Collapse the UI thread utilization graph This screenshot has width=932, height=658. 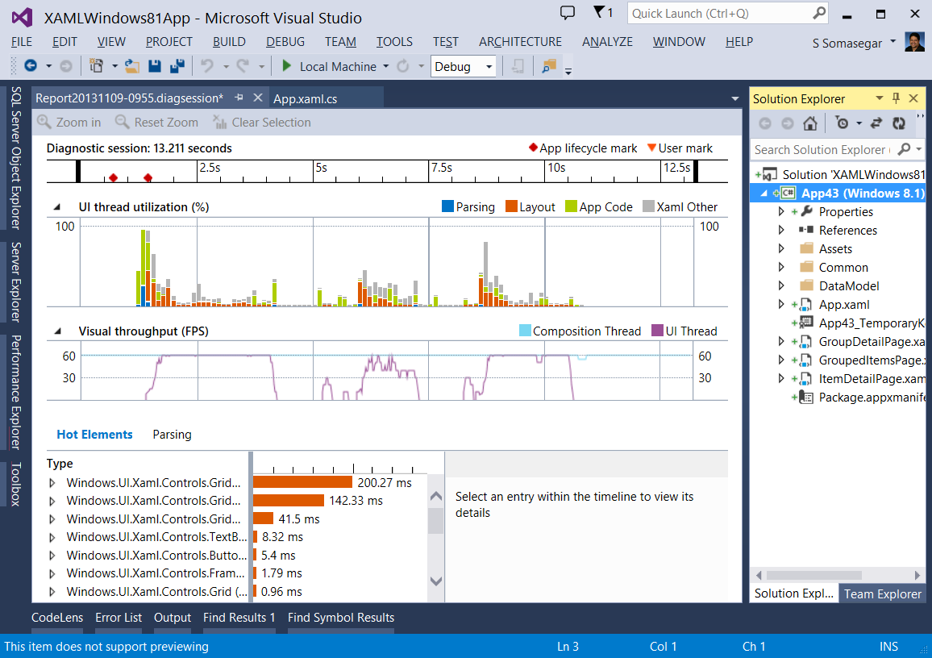pyautogui.click(x=57, y=207)
